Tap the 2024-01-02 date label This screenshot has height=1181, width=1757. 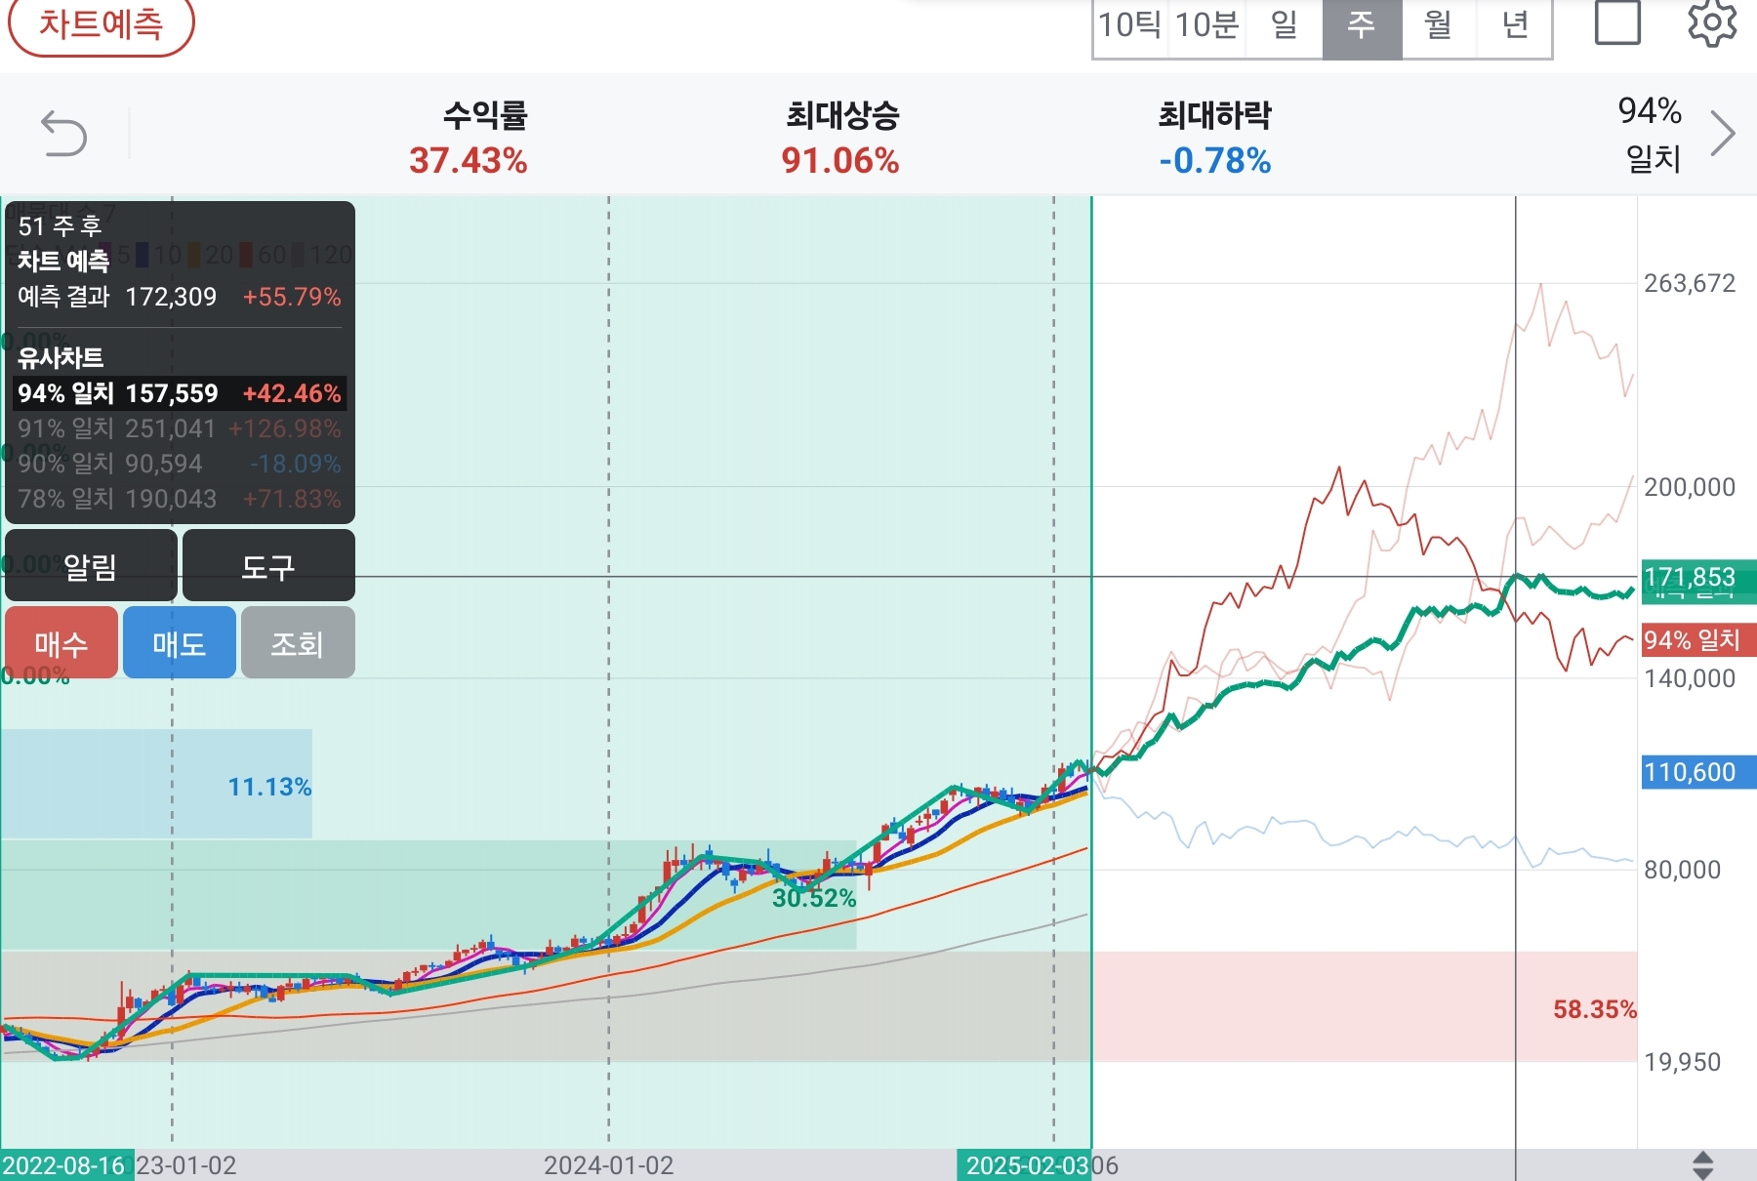coord(608,1165)
